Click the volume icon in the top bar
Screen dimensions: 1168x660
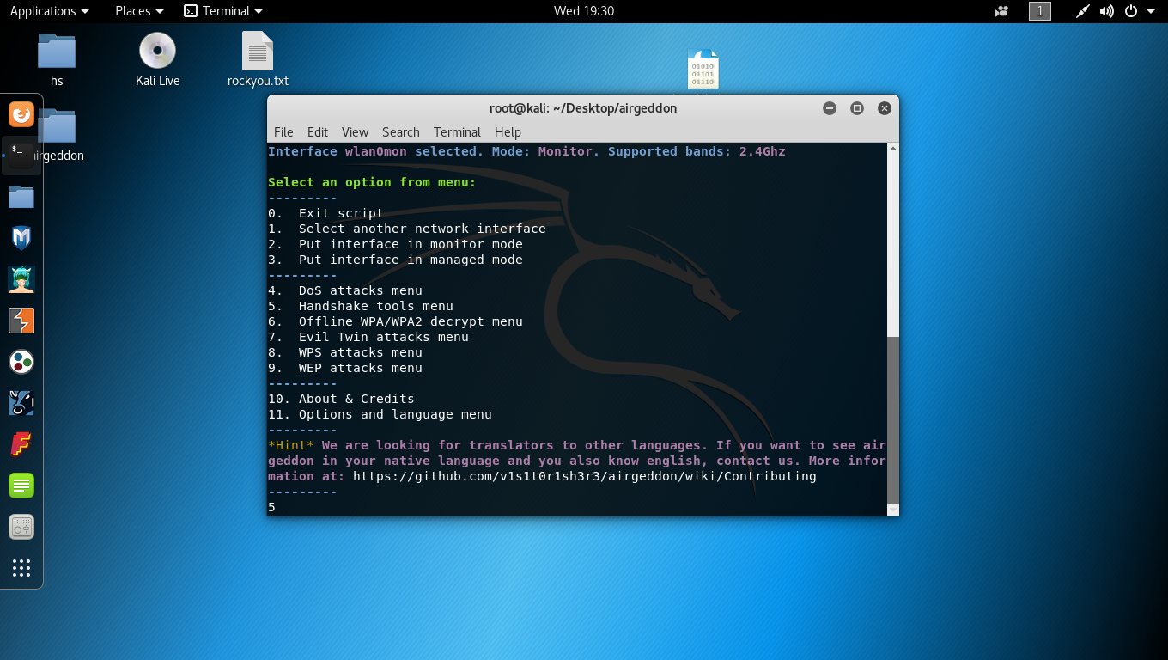point(1107,11)
